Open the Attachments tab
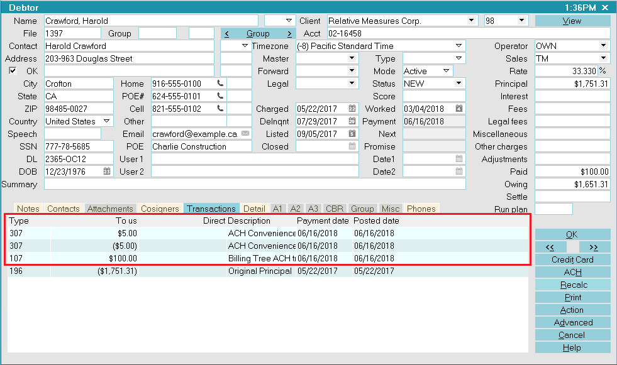The width and height of the screenshot is (617, 365). [110, 209]
